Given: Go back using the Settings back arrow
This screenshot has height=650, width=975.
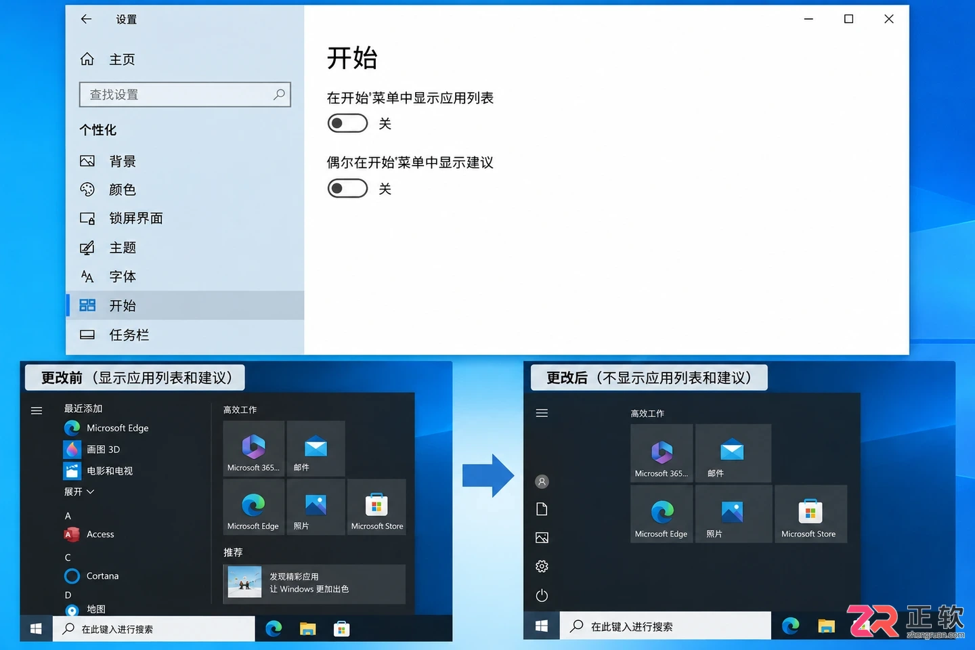Looking at the screenshot, I should [86, 19].
